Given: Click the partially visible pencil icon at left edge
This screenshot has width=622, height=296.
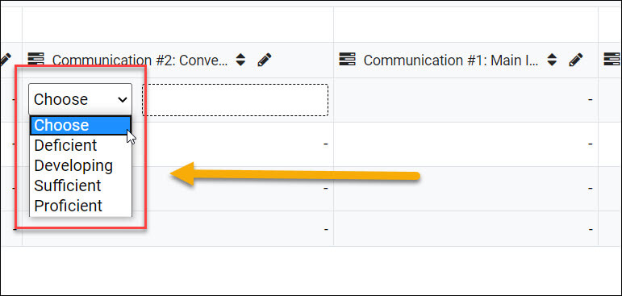Looking at the screenshot, I should [x=5, y=60].
